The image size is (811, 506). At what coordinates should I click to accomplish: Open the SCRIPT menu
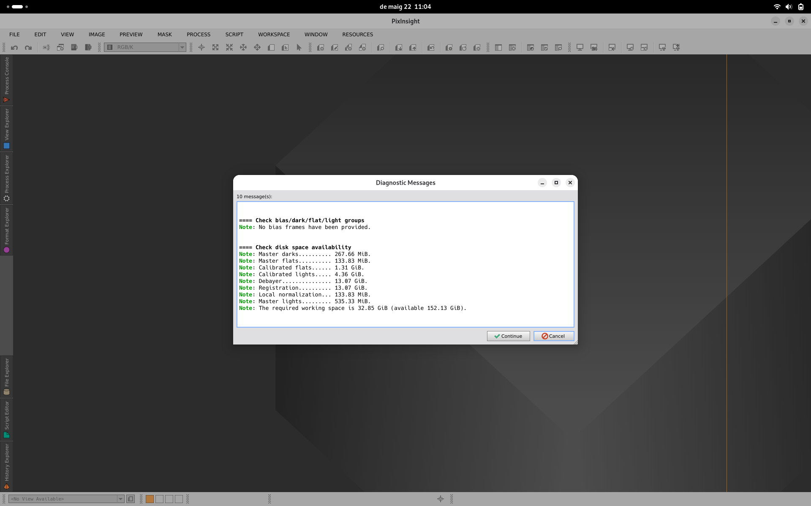pyautogui.click(x=234, y=35)
